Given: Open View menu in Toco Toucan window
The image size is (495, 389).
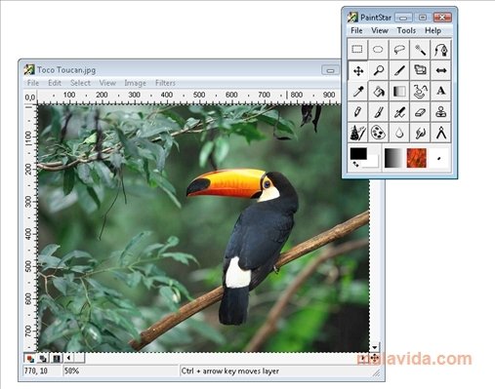Looking at the screenshot, I should coord(107,83).
